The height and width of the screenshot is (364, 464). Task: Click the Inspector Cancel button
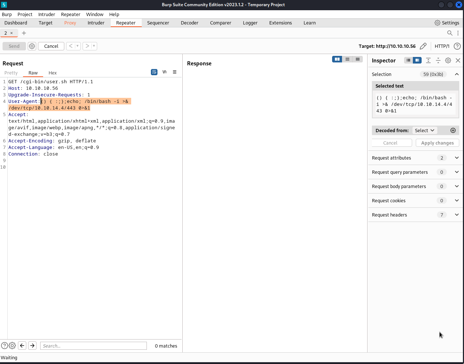click(392, 143)
